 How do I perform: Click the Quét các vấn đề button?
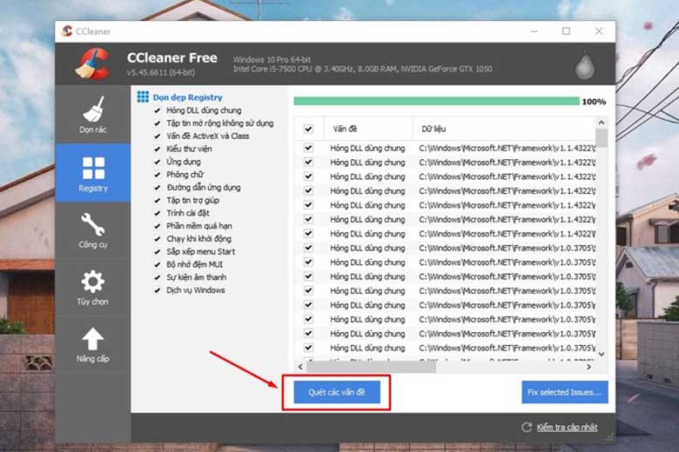pos(337,392)
